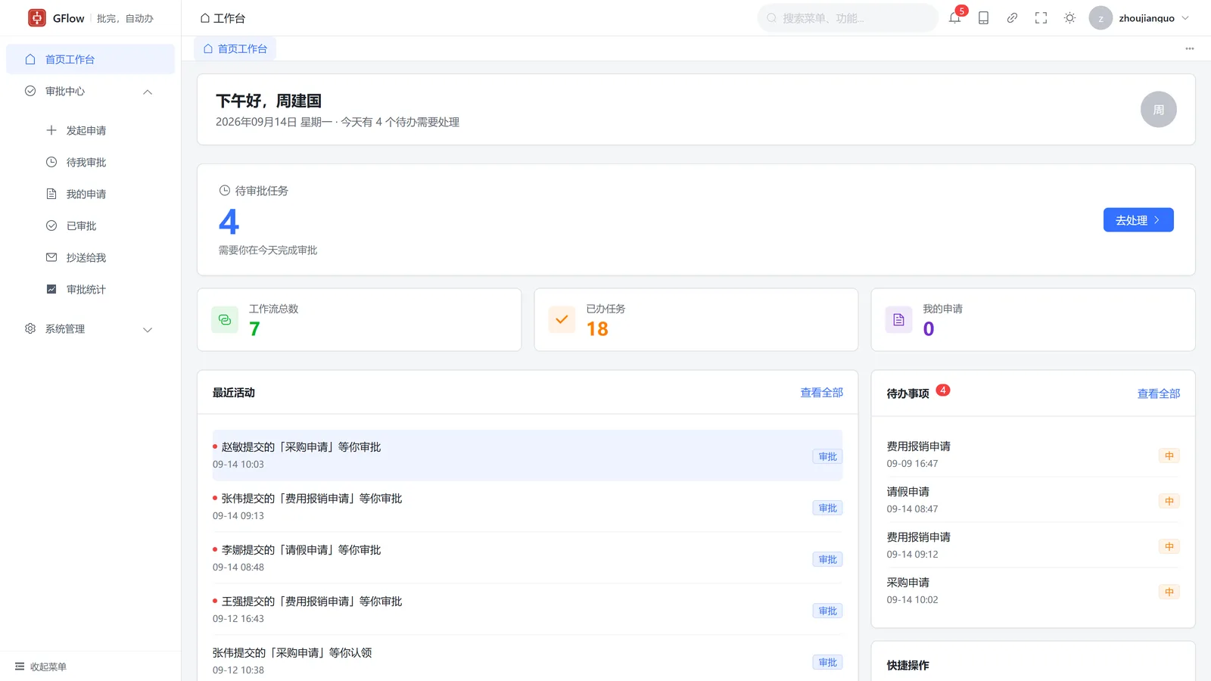Viewport: 1211px width, 681px height.
Task: Open the zhoujianguo user dropdown
Action: tap(1139, 18)
